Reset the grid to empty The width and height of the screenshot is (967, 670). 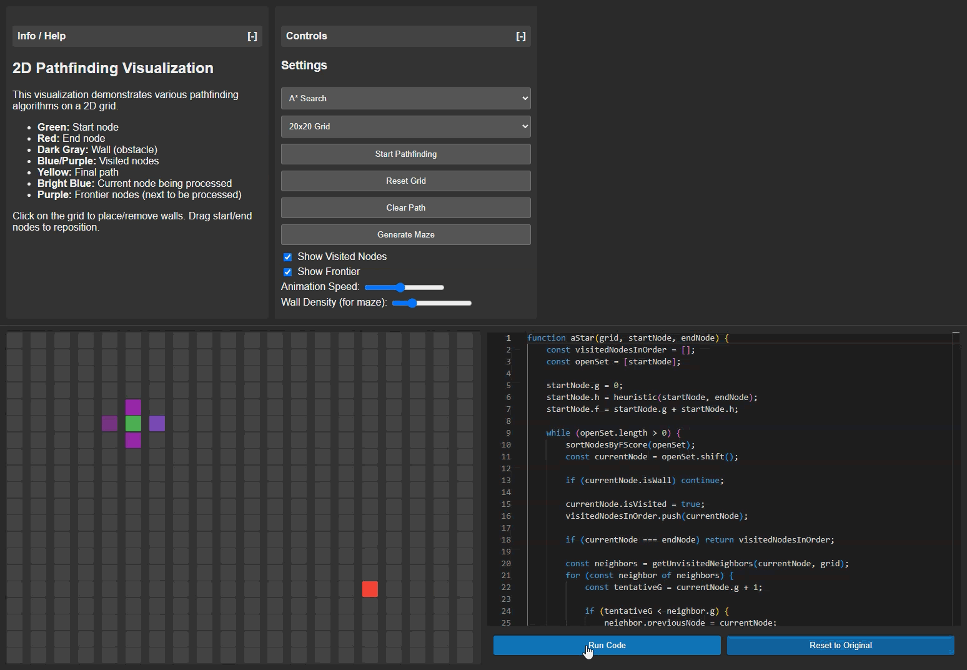click(405, 181)
